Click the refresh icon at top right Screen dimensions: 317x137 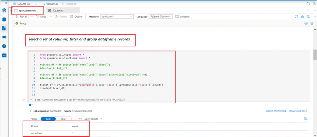308,4
